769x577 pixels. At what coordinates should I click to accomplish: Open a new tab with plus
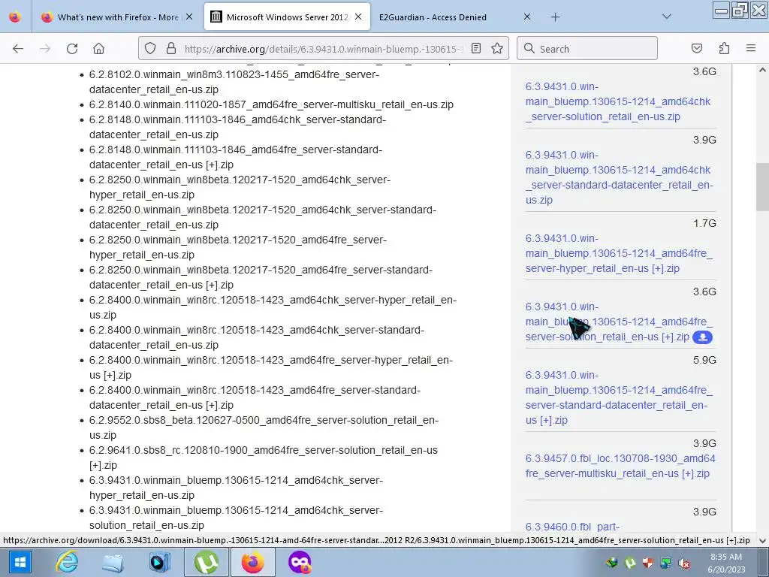(555, 17)
